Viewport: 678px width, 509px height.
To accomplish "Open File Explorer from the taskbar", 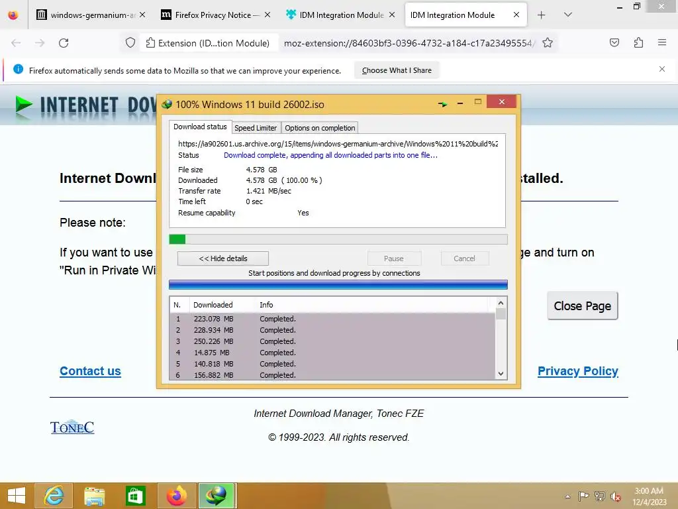I will tap(94, 496).
